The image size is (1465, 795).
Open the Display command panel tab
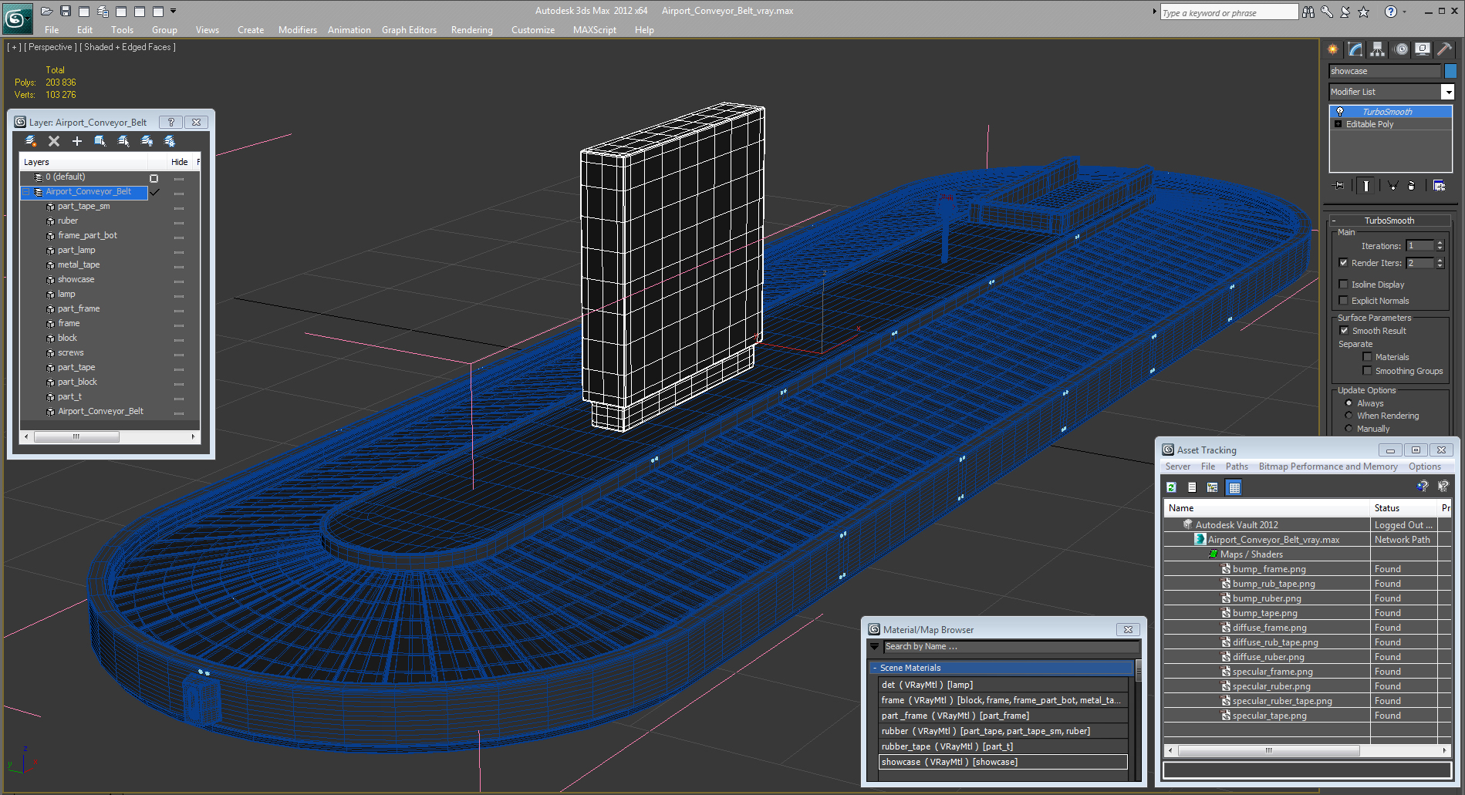tap(1423, 49)
